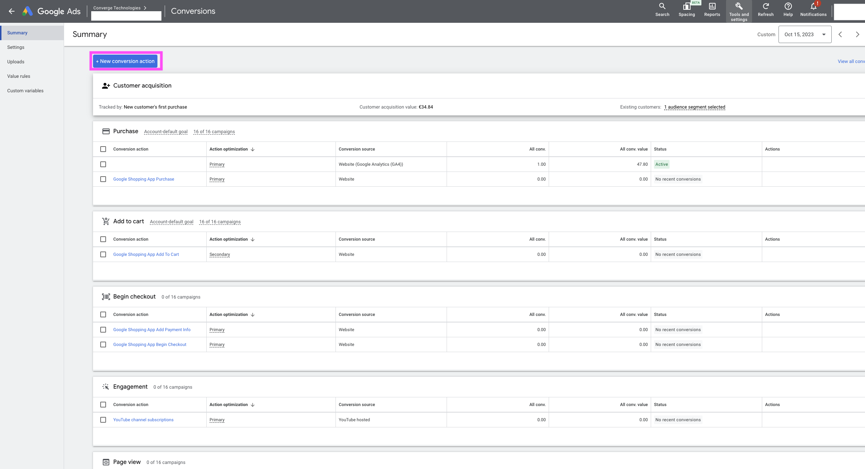Screen dimensions: 865x469
Task: Select all Add to cart actions checkbox
Action: [103, 239]
